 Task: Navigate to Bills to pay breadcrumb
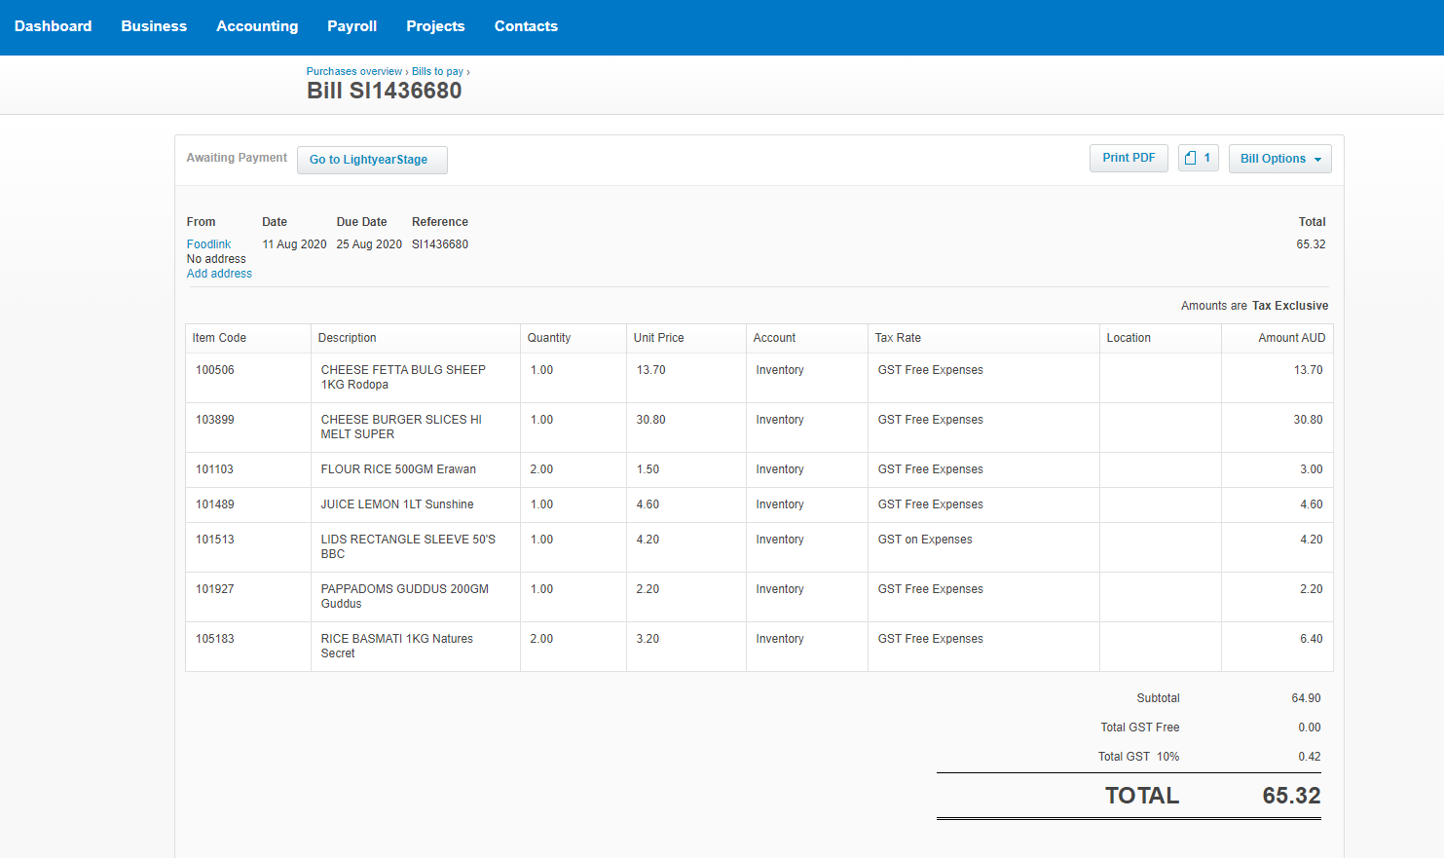click(437, 71)
